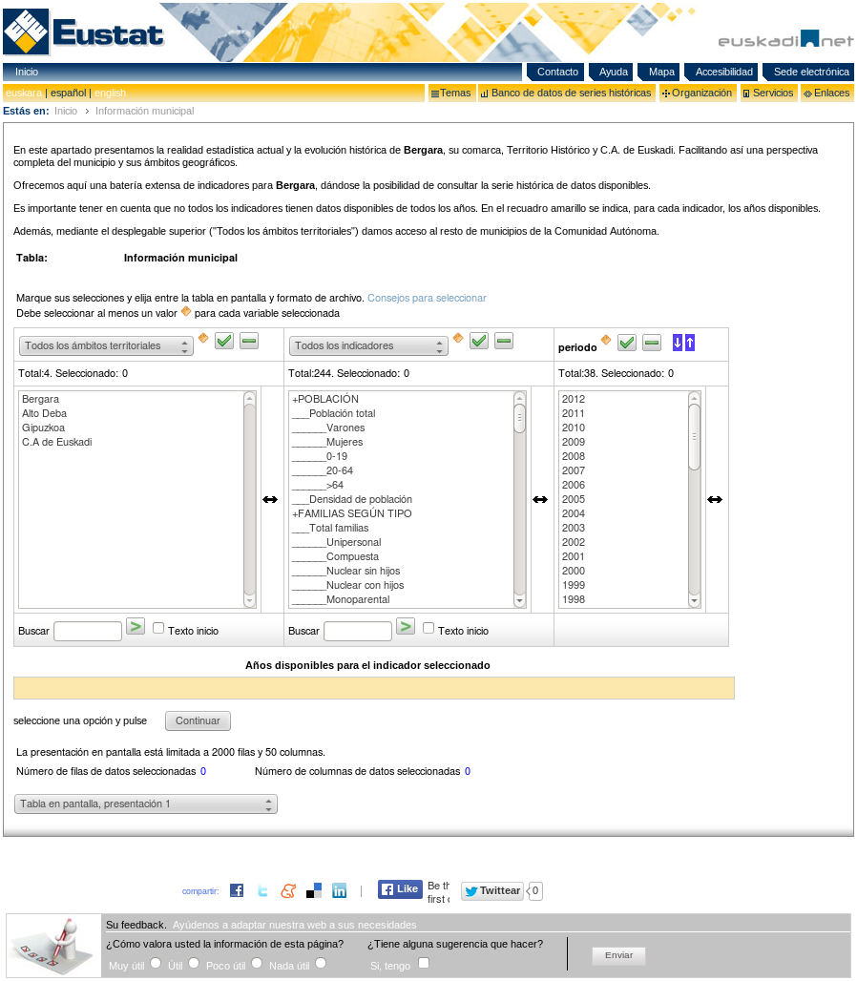
Task: Click territorial list scroll-down arrow
Action: [x=250, y=600]
